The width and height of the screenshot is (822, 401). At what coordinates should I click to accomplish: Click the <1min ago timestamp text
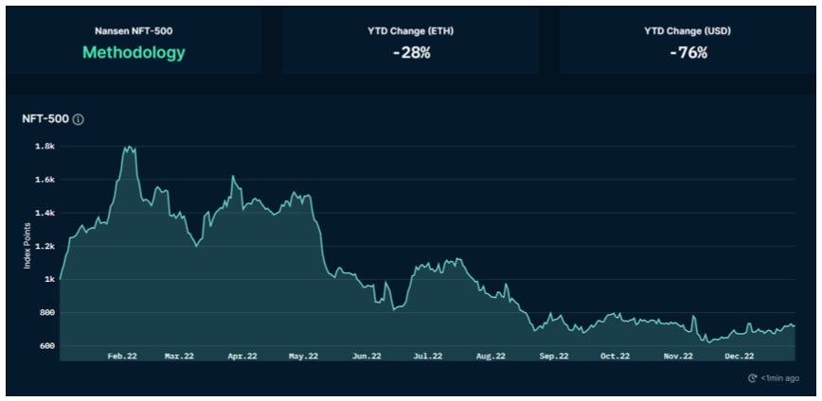click(x=779, y=378)
